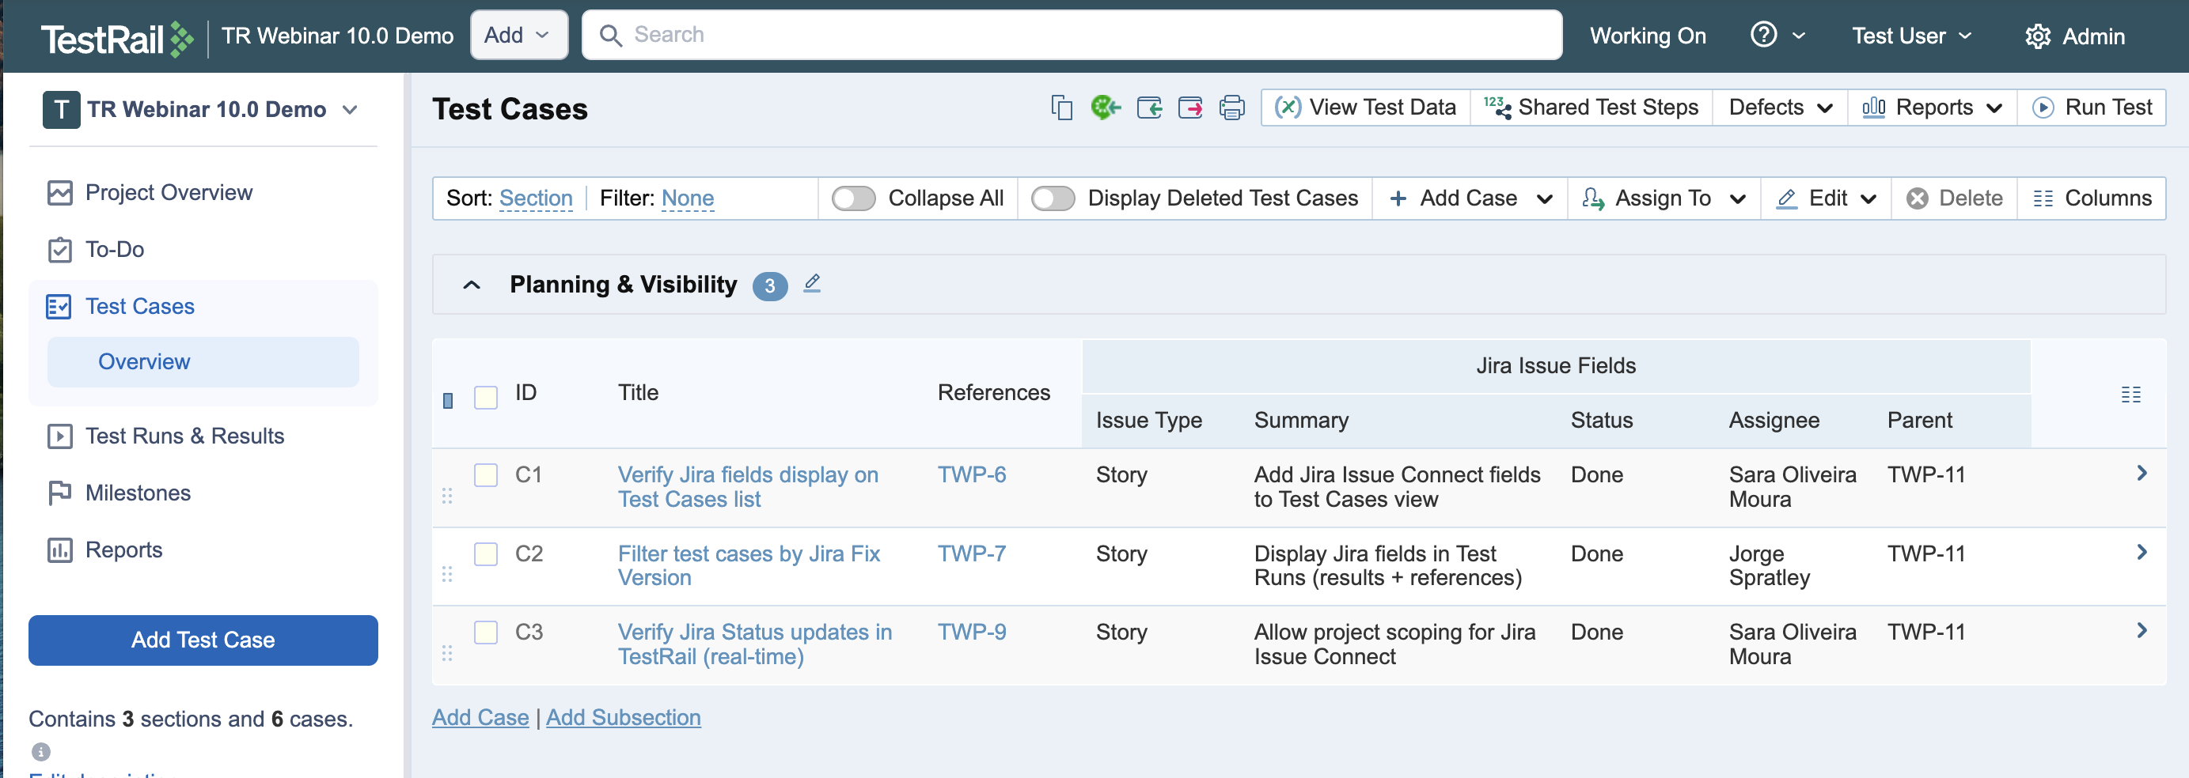
Task: Click the Delete button in toolbar
Action: pyautogui.click(x=1955, y=198)
